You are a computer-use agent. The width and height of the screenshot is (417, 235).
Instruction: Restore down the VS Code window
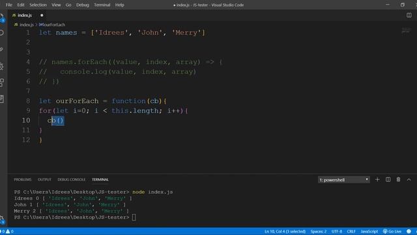pyautogui.click(x=403, y=5)
